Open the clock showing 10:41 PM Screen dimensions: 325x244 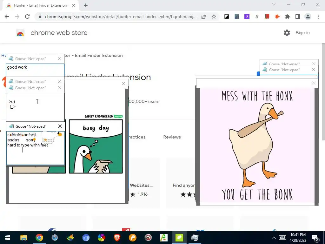tap(298, 238)
